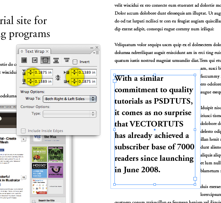Close the Text Wrap panel window
Image resolution: width=221 pixels, height=203 pixels.
click(97, 47)
